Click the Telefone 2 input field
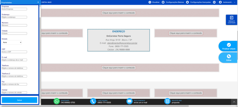Image resolution: width=238 pixels, height=107 pixels. tap(14, 76)
